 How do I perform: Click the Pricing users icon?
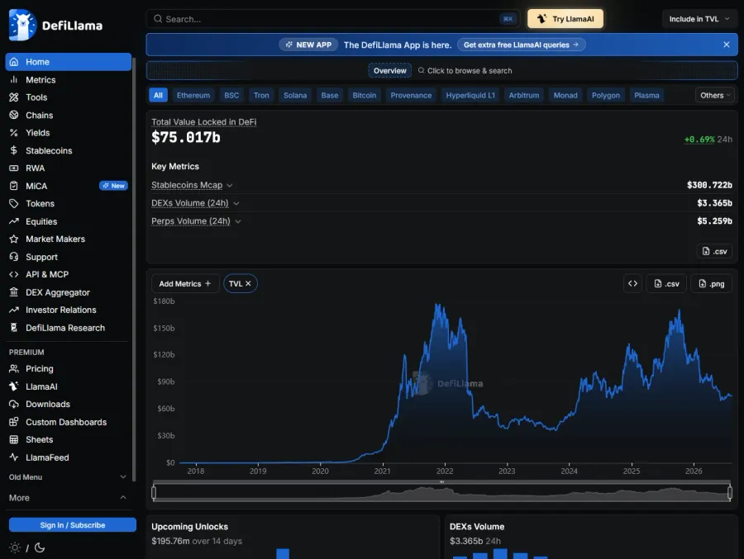click(x=14, y=368)
